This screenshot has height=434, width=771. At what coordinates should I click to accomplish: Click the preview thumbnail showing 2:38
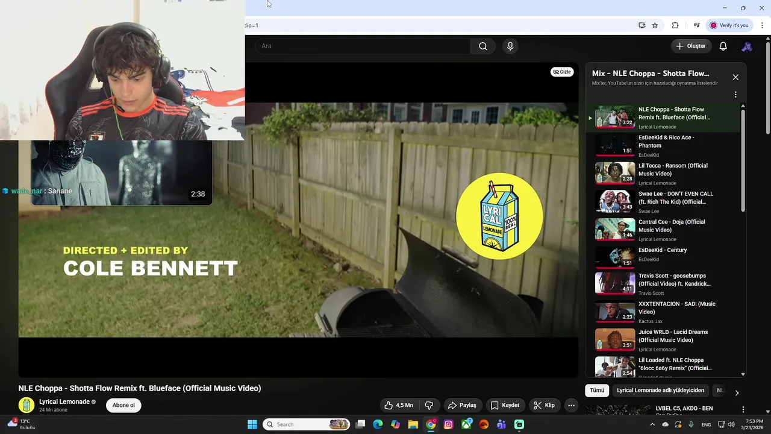[122, 173]
